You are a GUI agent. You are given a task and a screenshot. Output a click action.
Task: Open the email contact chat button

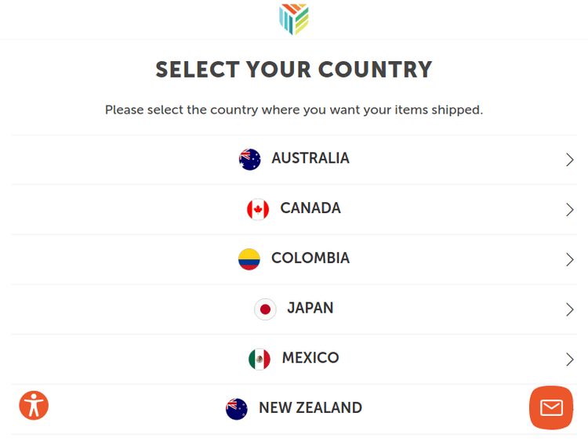coord(551,407)
